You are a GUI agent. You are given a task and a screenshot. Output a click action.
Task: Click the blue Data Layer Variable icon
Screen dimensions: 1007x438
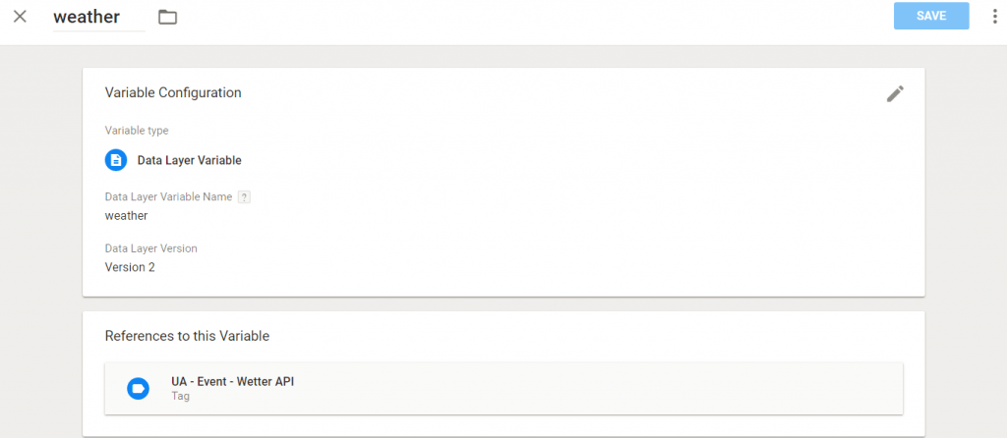click(116, 160)
